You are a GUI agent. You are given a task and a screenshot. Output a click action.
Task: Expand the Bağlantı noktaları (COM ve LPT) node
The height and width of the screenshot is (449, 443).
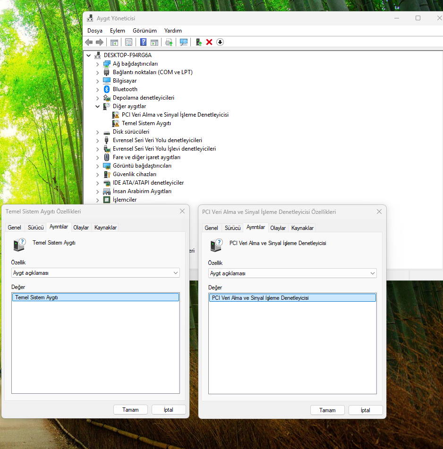pos(98,72)
